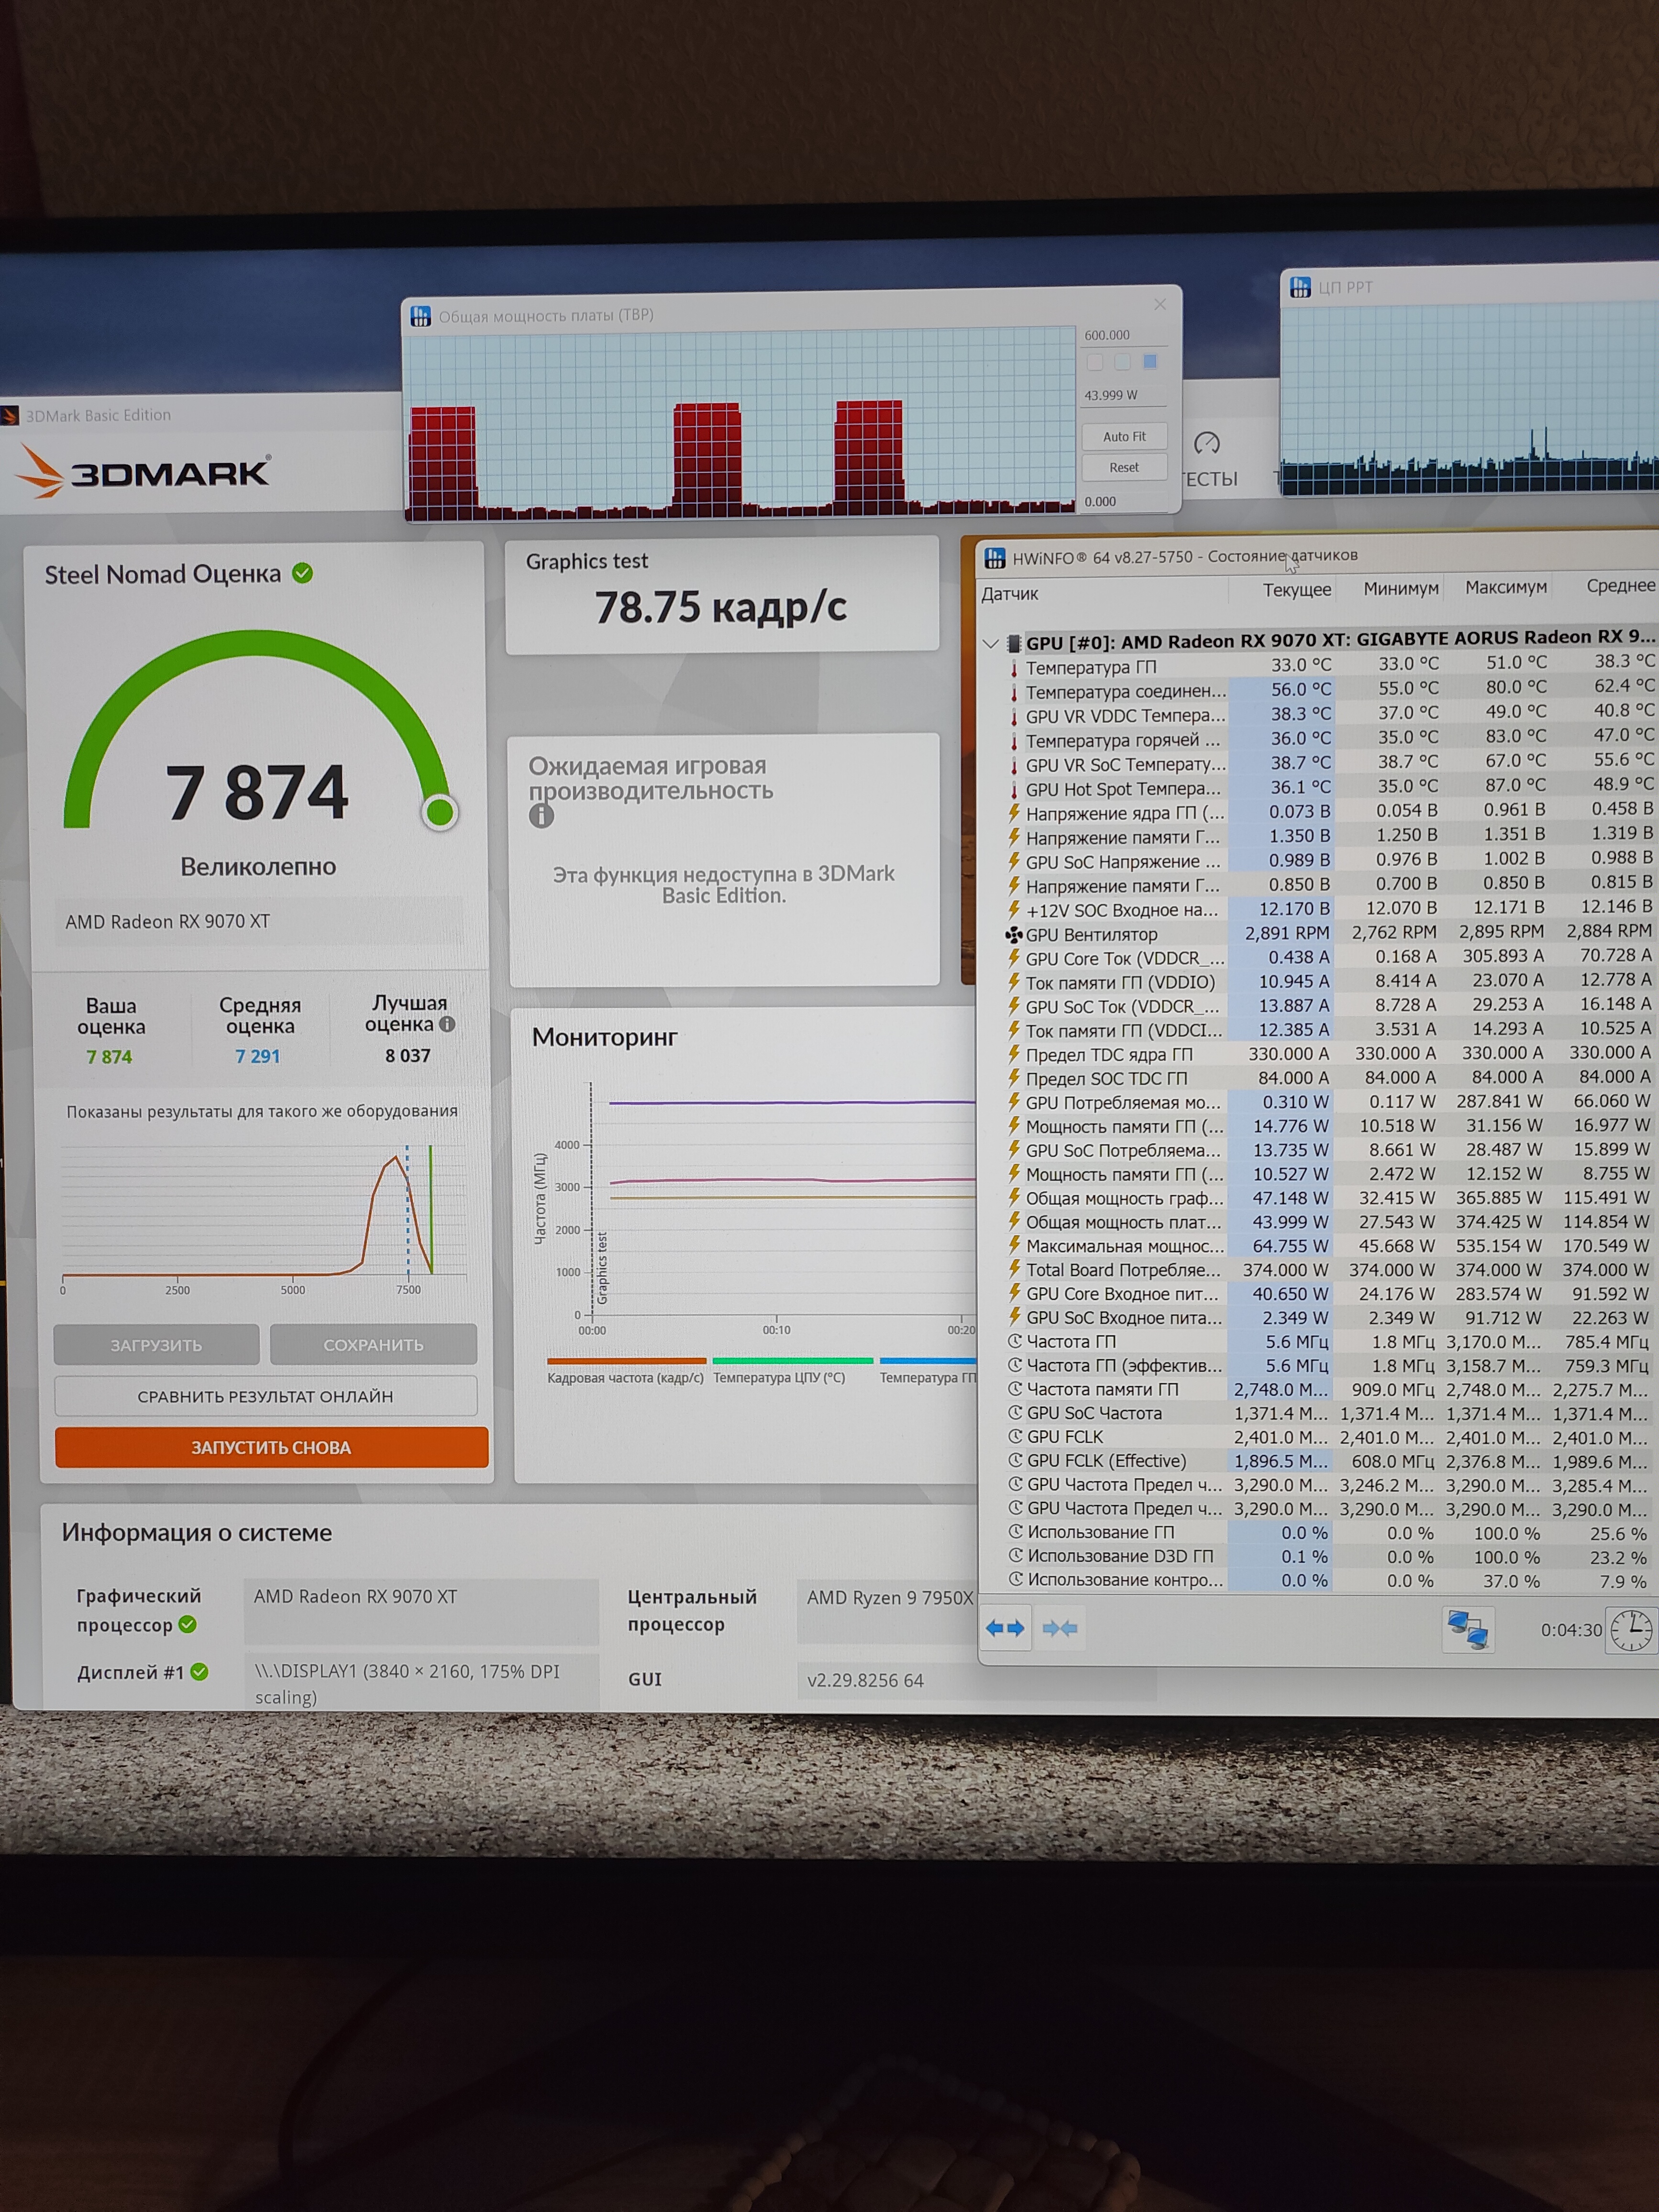
Task: Collapse the GPU RX 9070 XT sensor group
Action: click(991, 643)
